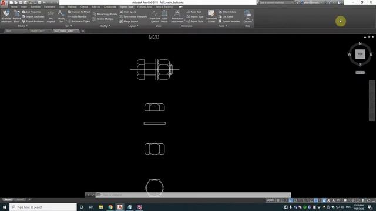376x211 pixels.
Task: Switch to the Model layout tab
Action: coord(8,199)
